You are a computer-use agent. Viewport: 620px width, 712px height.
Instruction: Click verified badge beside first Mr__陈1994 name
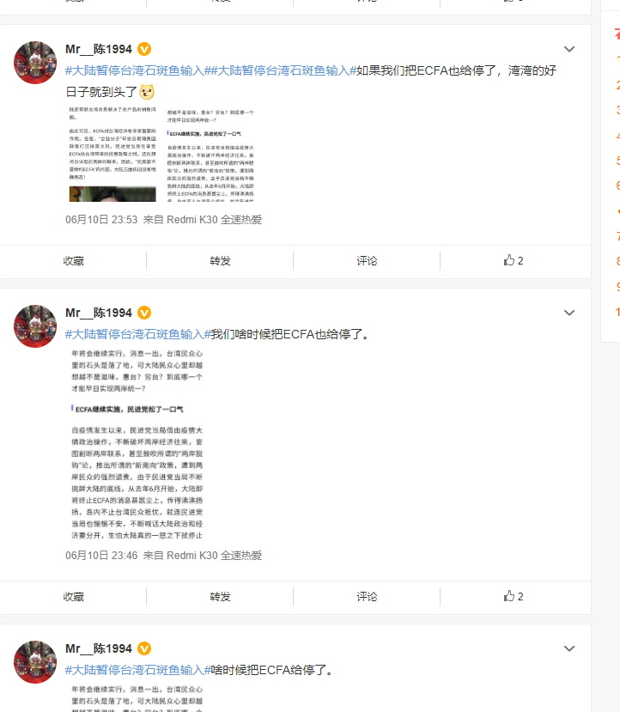tap(144, 49)
